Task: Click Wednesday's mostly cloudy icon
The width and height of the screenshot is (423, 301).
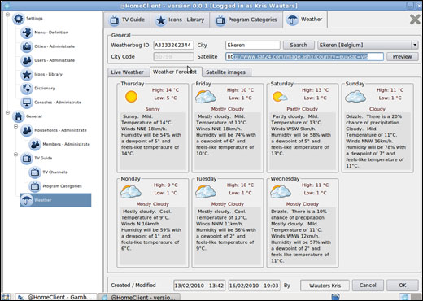Action: [x=281, y=192]
